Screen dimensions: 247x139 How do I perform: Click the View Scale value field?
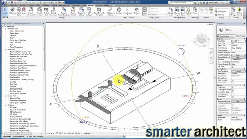click(238, 41)
